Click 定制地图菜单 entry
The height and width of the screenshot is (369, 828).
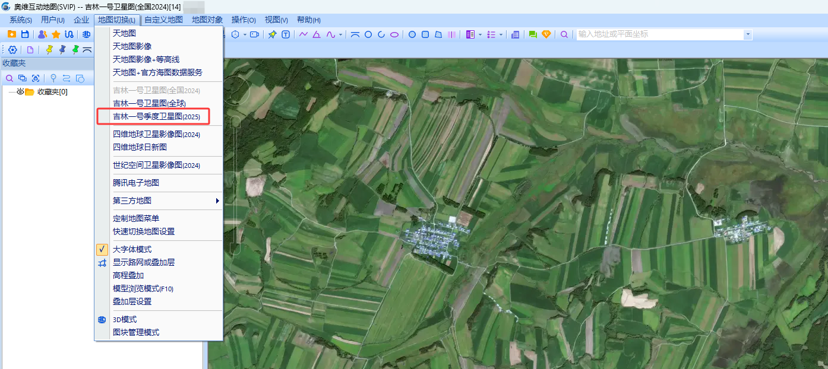[136, 218]
